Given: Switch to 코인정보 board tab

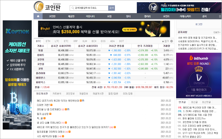Looking at the screenshot, I should pos(70,94).
